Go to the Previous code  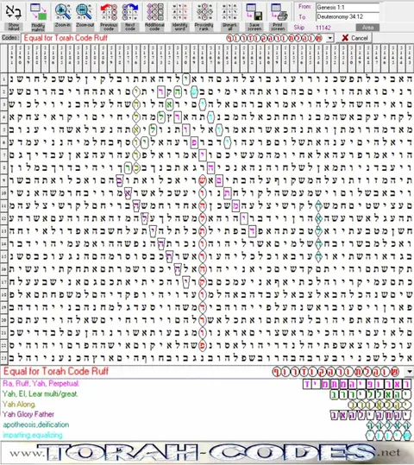coord(109,16)
